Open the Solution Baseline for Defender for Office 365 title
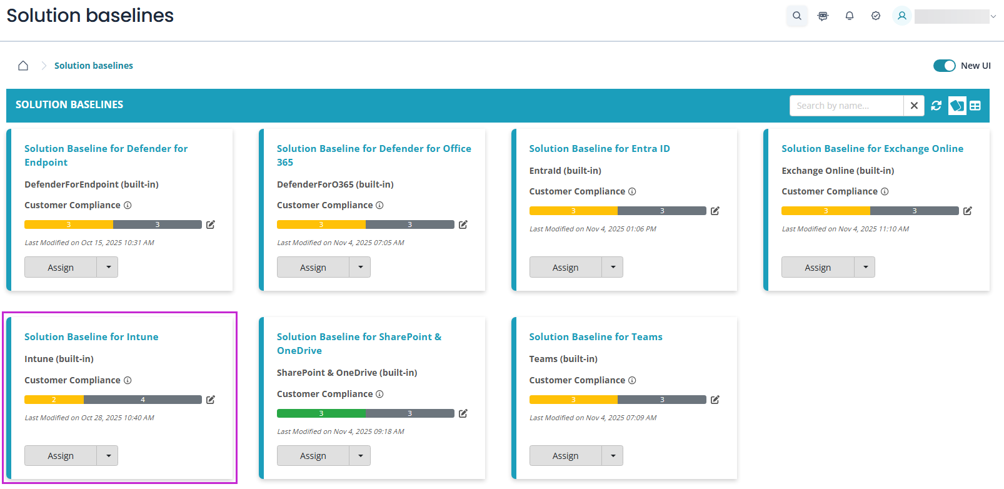This screenshot has height=489, width=1004. pyautogui.click(x=374, y=155)
